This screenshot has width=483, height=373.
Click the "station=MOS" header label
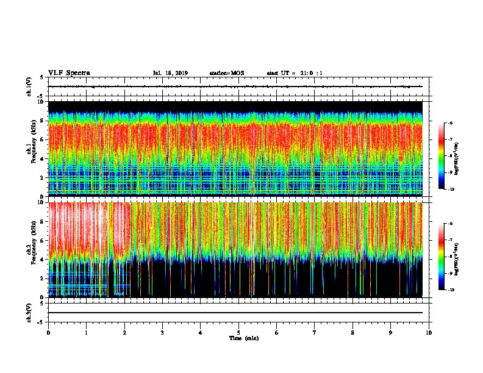pyautogui.click(x=227, y=73)
